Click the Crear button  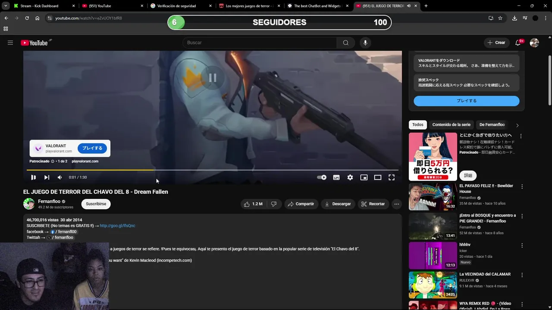496,43
